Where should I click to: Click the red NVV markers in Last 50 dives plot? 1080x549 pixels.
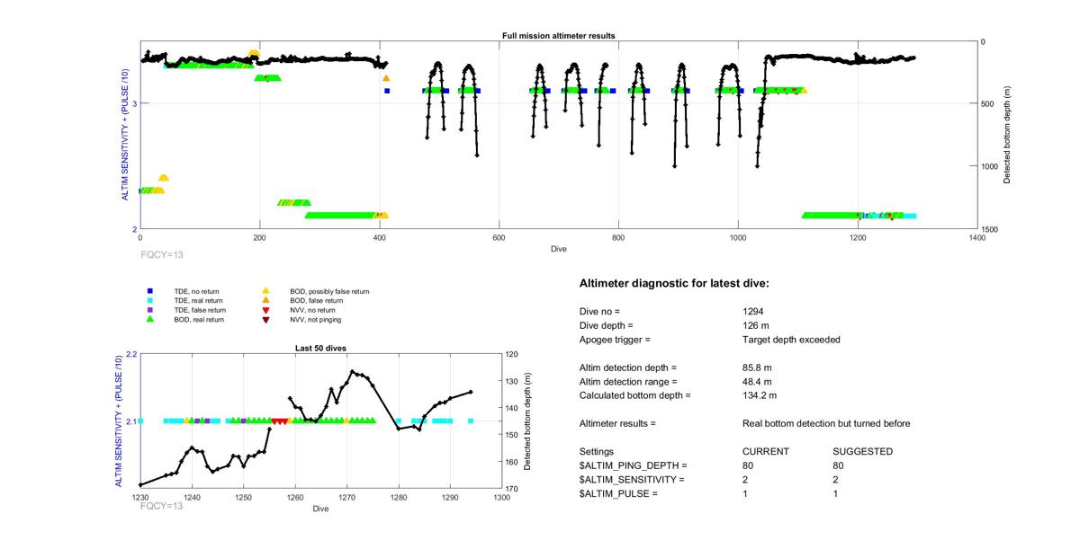coord(280,421)
